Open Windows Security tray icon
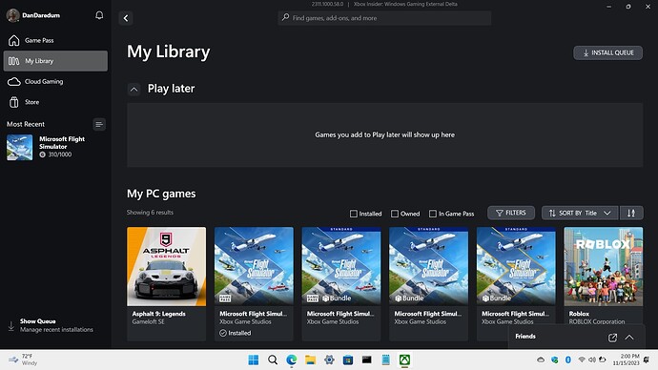658x370 pixels. pyautogui.click(x=555, y=360)
